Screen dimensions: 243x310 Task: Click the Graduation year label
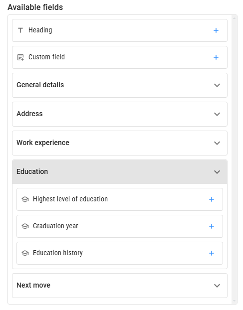pos(55,226)
